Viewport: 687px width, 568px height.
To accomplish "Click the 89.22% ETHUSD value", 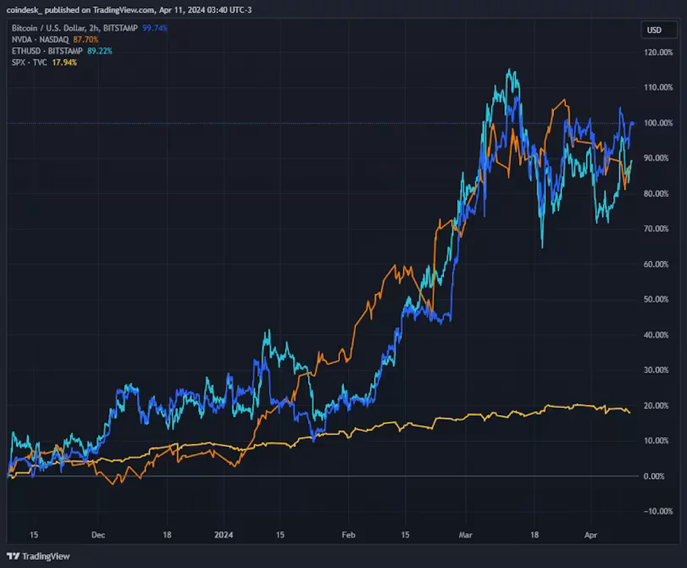I will tap(99, 51).
